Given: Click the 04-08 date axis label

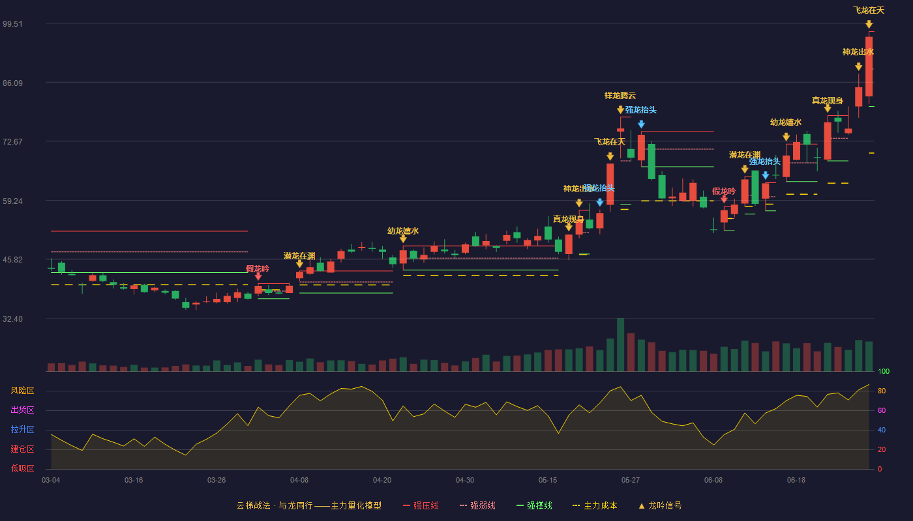Looking at the screenshot, I should coord(299,480).
